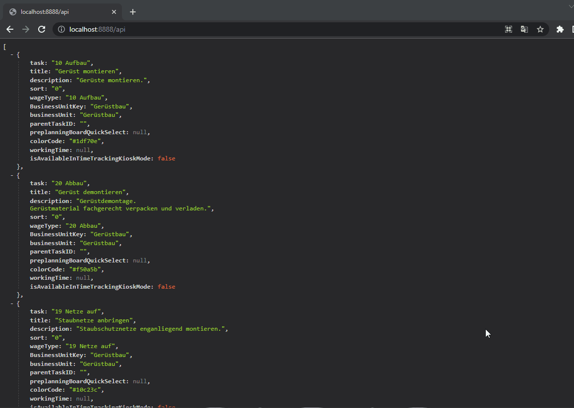
Task: Open the Extensions puzzle-piece icon
Action: tap(560, 29)
